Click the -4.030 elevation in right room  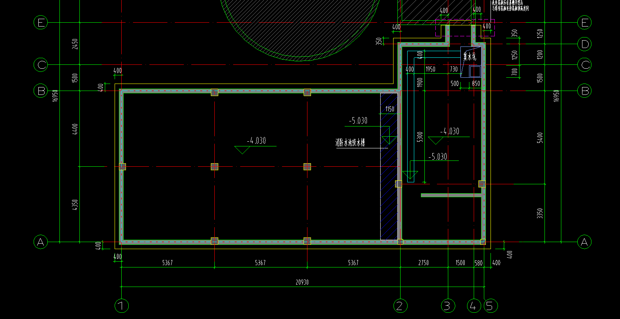coord(450,132)
